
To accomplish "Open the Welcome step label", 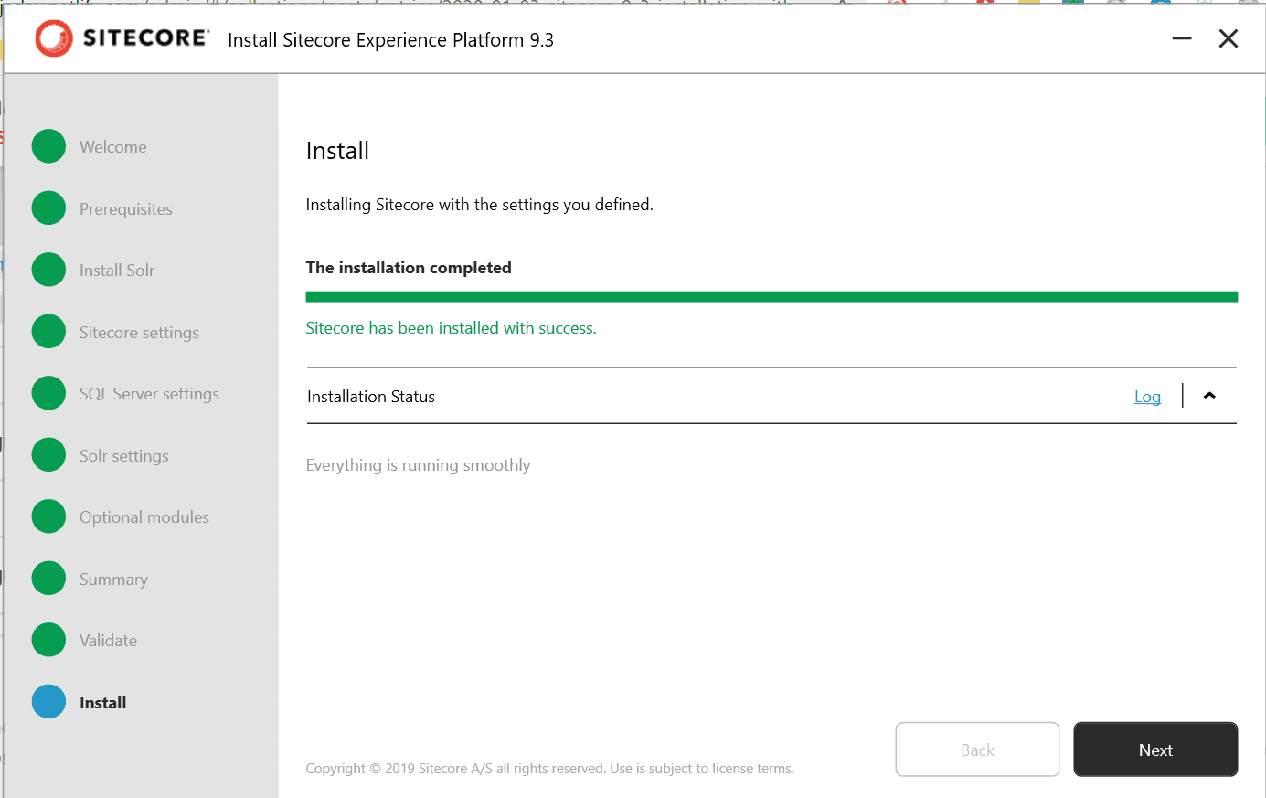I will [x=112, y=147].
